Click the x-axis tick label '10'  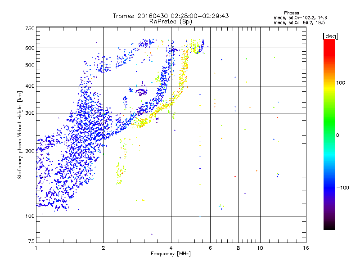tap(260, 248)
